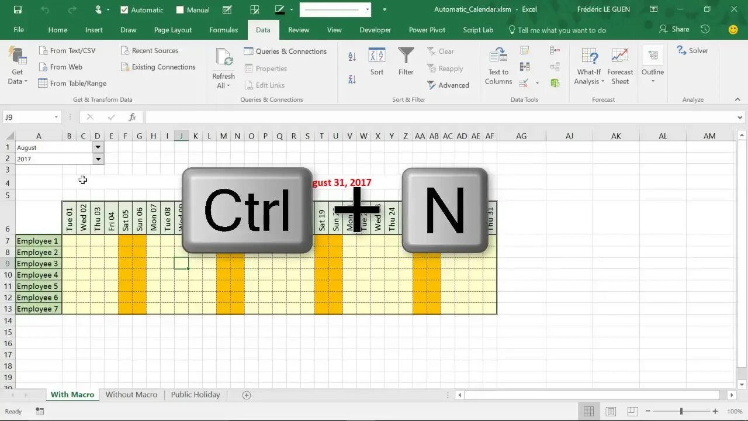Click Remove Duplicates icon

coord(525,67)
